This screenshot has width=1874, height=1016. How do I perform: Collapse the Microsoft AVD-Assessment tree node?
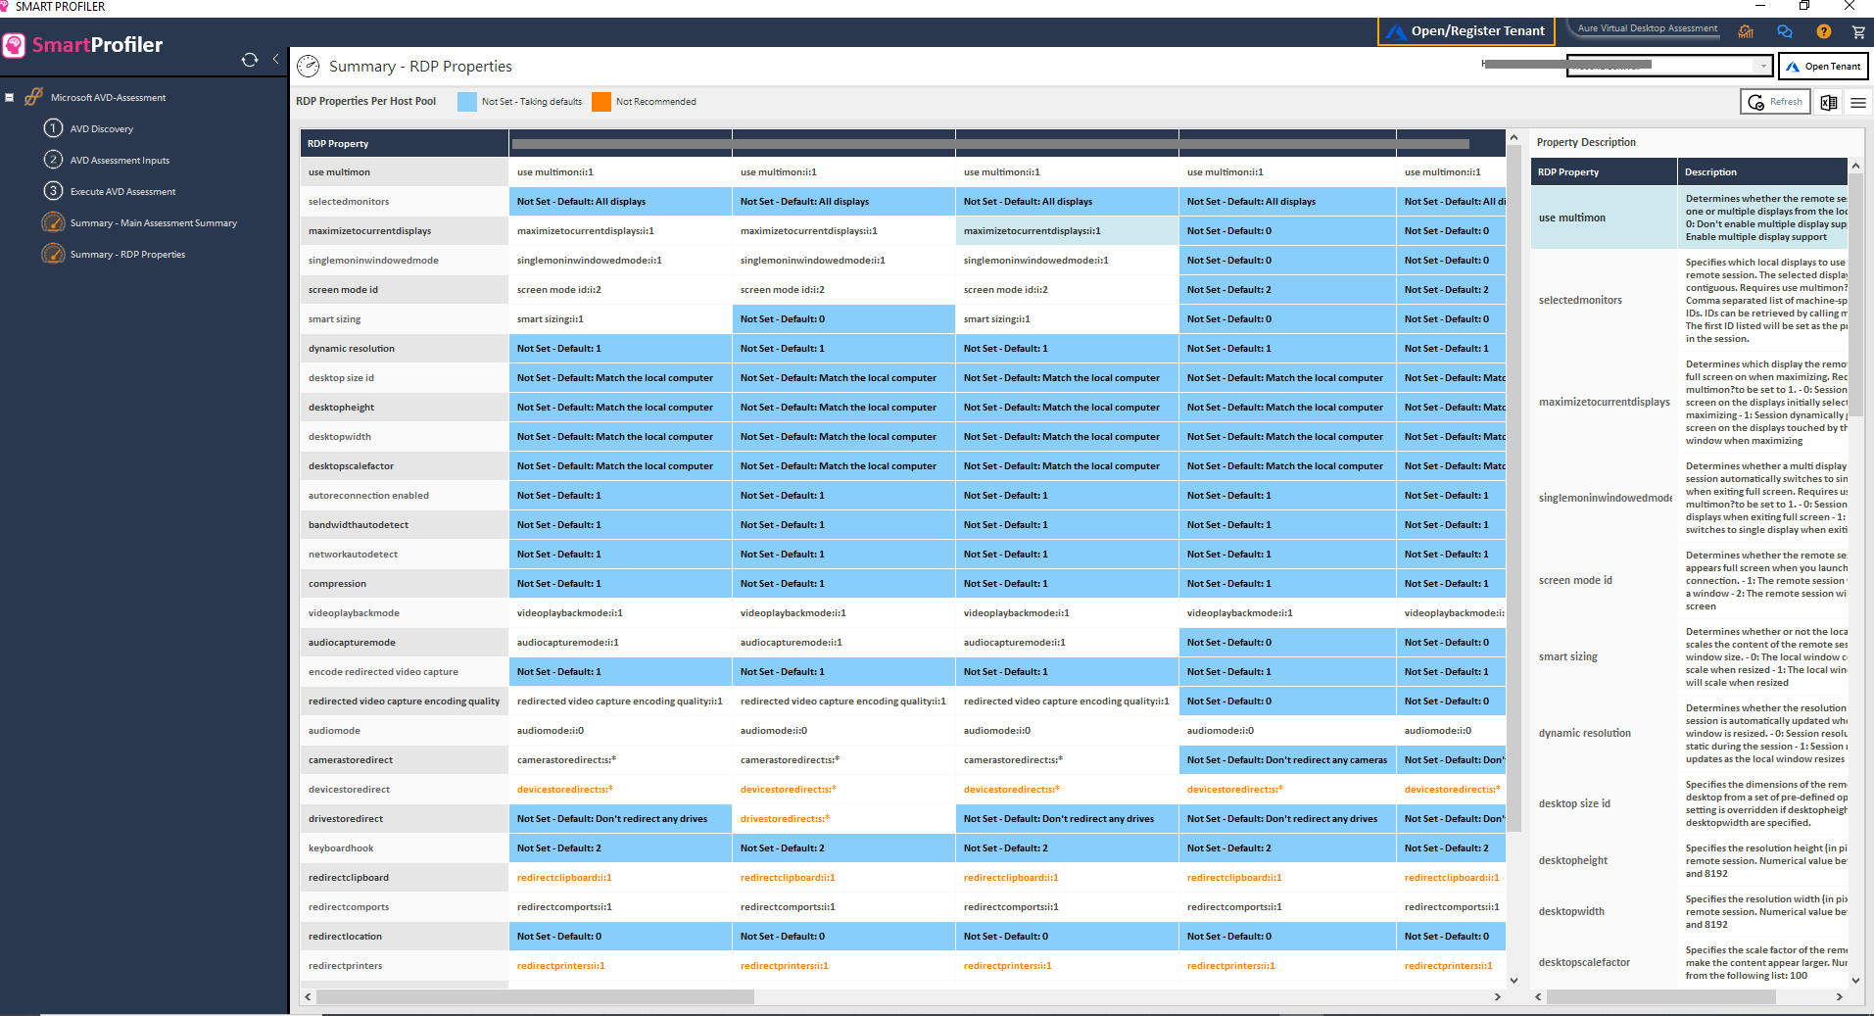click(9, 97)
